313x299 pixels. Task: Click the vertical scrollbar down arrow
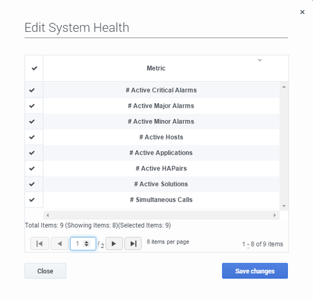(x=284, y=206)
